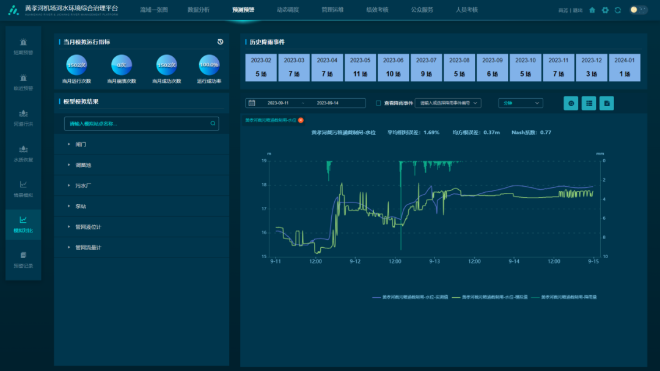Open the 短期预警 sidebar icon
The width and height of the screenshot is (660, 371).
click(x=23, y=46)
